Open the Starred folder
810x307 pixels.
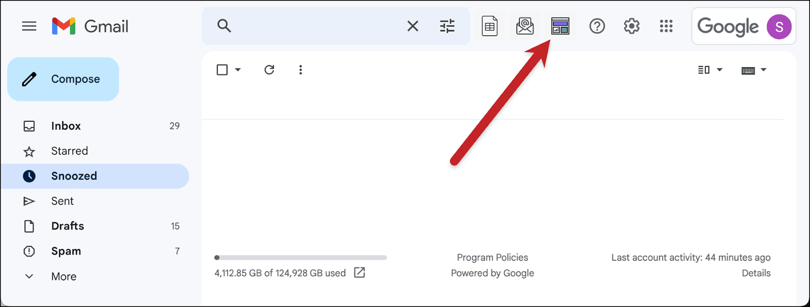point(95,151)
